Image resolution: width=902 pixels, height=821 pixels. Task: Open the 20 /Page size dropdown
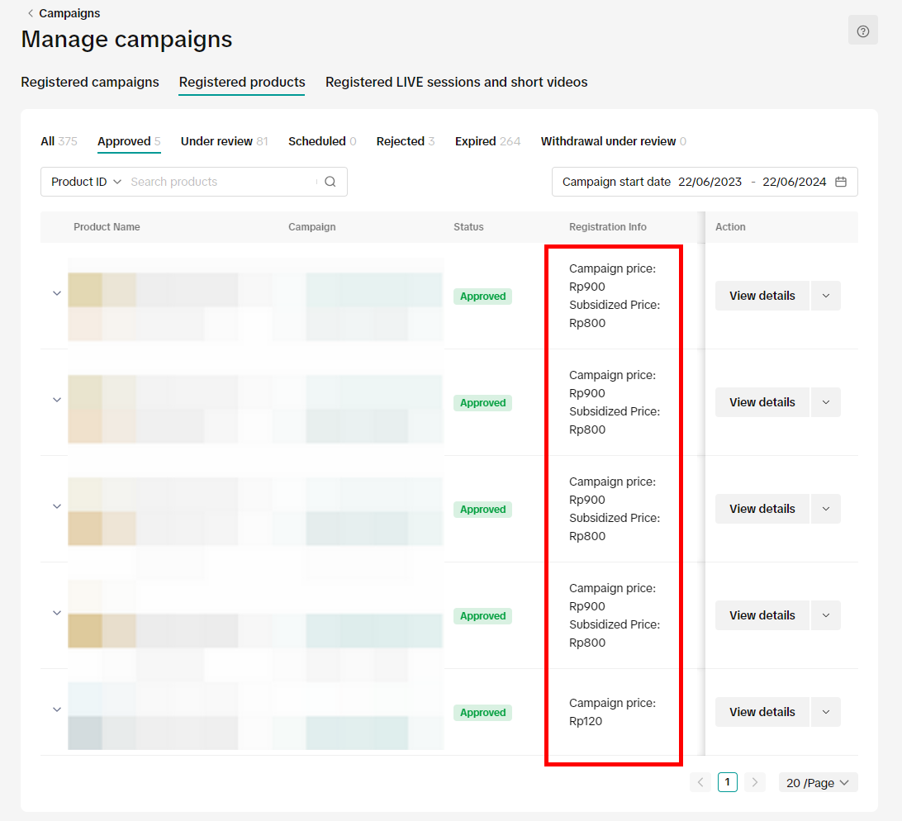[818, 782]
